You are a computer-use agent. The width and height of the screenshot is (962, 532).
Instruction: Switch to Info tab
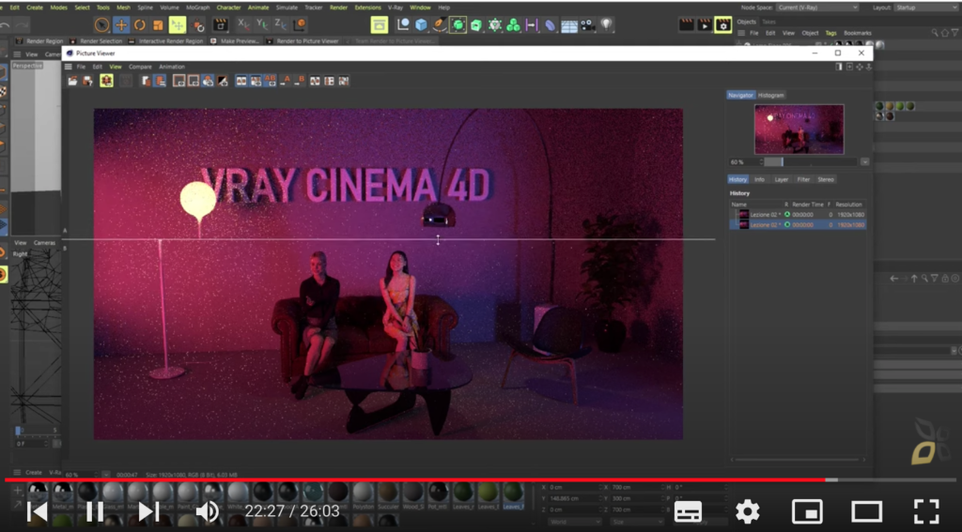pyautogui.click(x=759, y=179)
